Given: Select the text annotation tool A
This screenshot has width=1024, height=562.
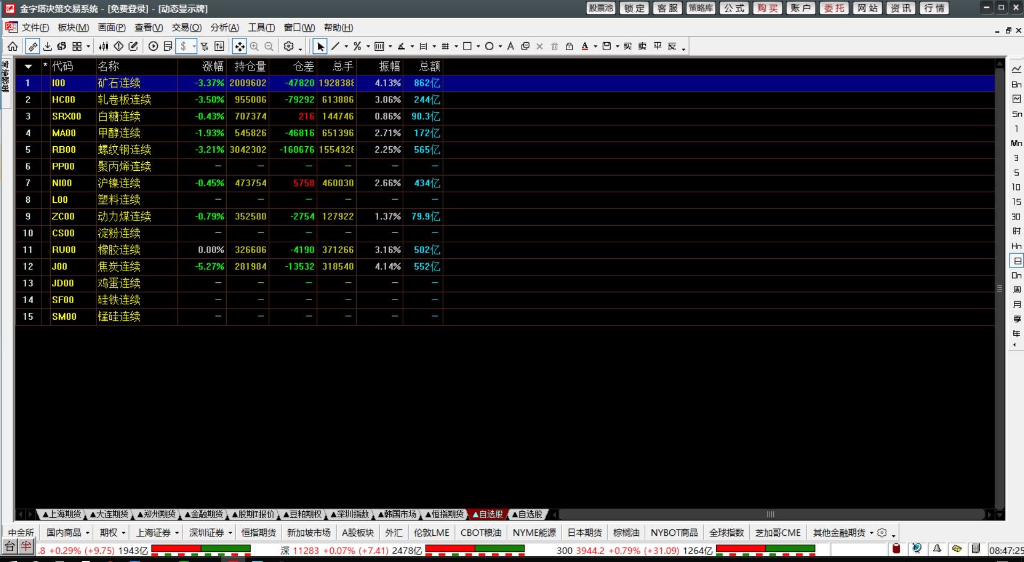Looking at the screenshot, I should (510, 46).
